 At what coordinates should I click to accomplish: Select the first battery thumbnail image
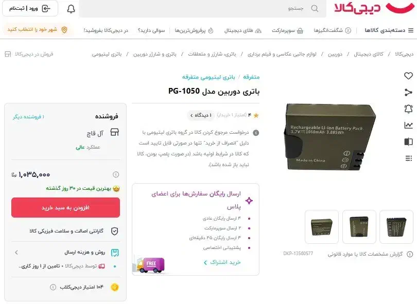(x=396, y=227)
